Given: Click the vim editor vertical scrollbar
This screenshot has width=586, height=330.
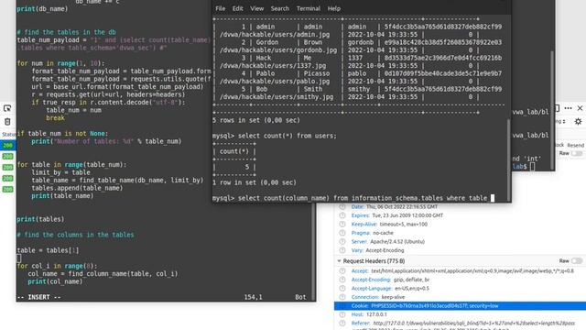Looking at the screenshot, I should [313, 250].
